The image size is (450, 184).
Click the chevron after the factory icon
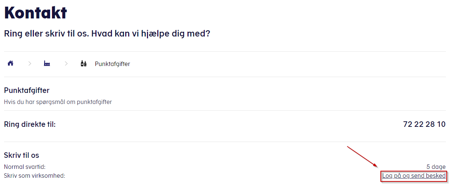[66, 64]
